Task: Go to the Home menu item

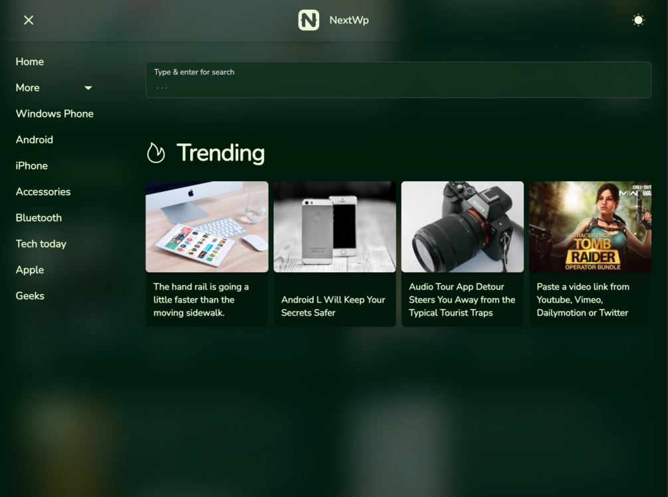Action: click(x=30, y=62)
